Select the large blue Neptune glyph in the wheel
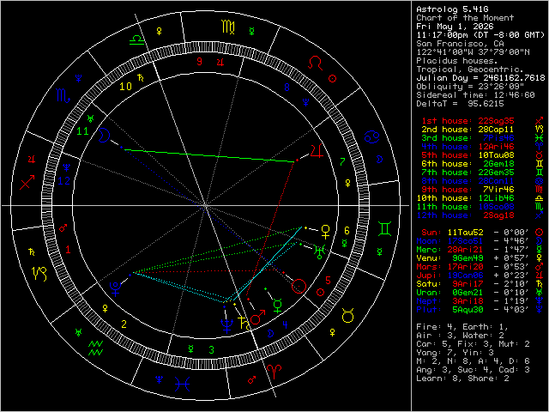The width and height of the screenshot is (549, 412). 226,326
